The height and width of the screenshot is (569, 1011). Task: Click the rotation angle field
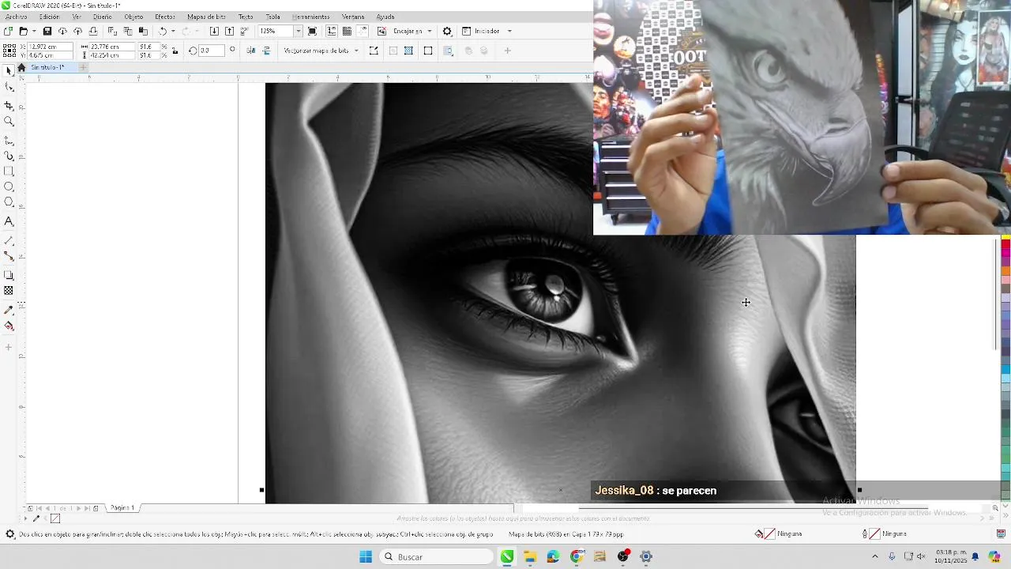click(211, 51)
